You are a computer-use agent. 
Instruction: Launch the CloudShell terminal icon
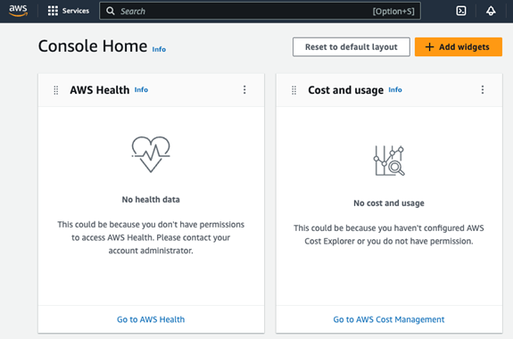461,11
